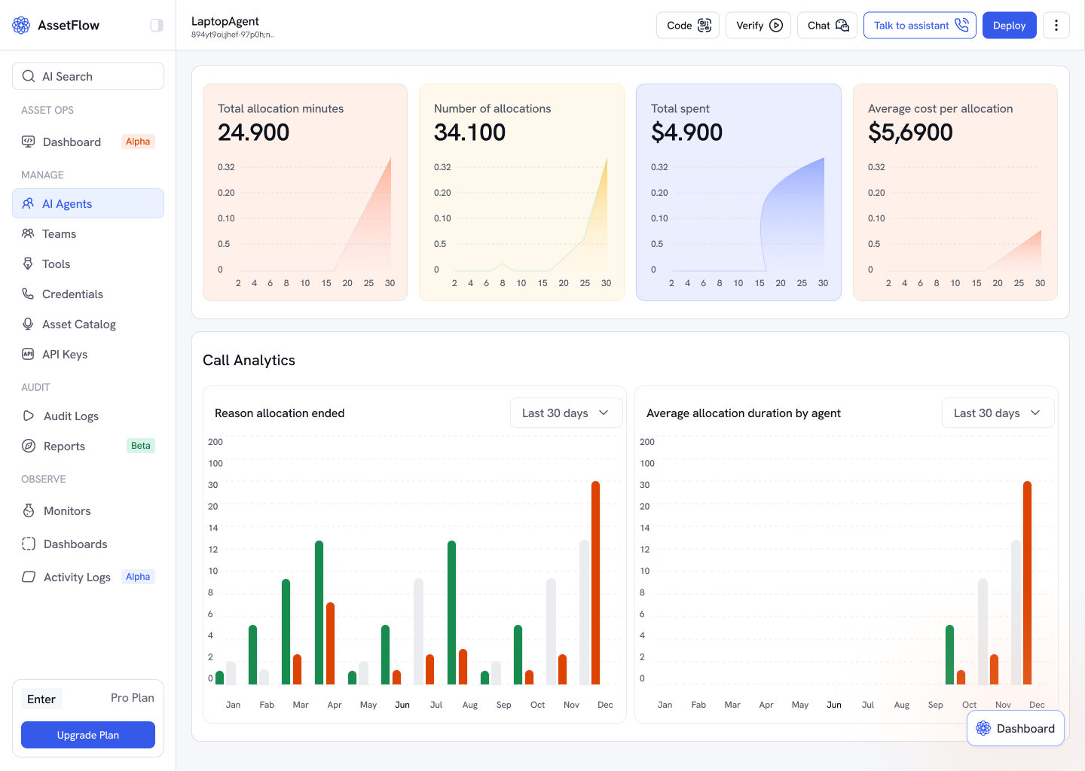The image size is (1085, 771).
Task: Click the Dashboards dashed-square icon
Action: tap(29, 544)
